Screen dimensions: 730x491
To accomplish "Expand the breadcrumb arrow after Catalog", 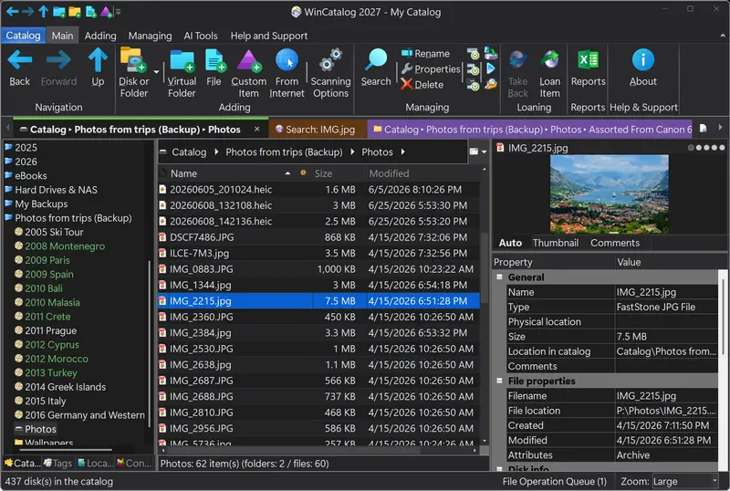I will pyautogui.click(x=216, y=151).
